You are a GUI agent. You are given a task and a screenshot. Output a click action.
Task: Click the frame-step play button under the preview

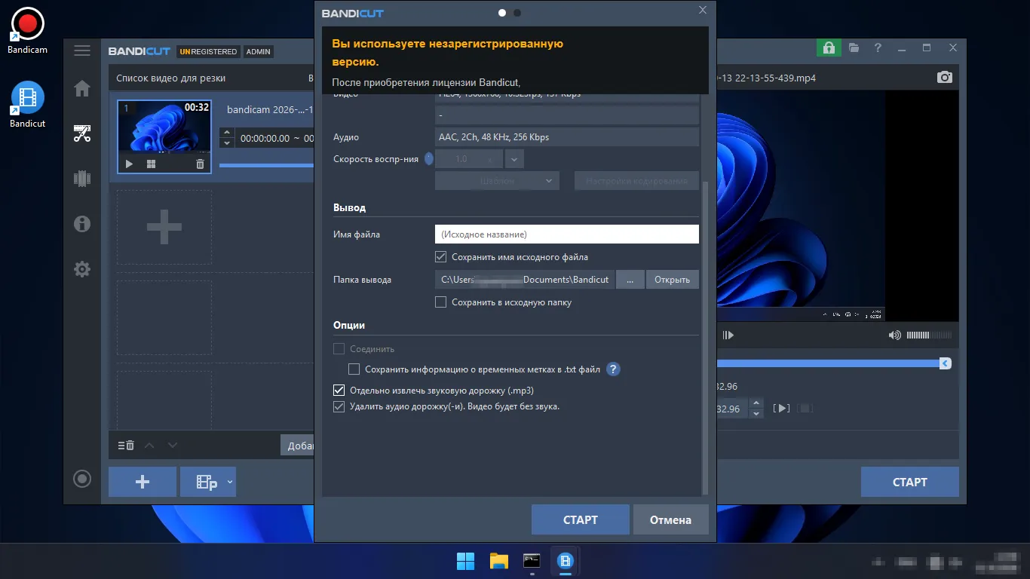pos(728,335)
